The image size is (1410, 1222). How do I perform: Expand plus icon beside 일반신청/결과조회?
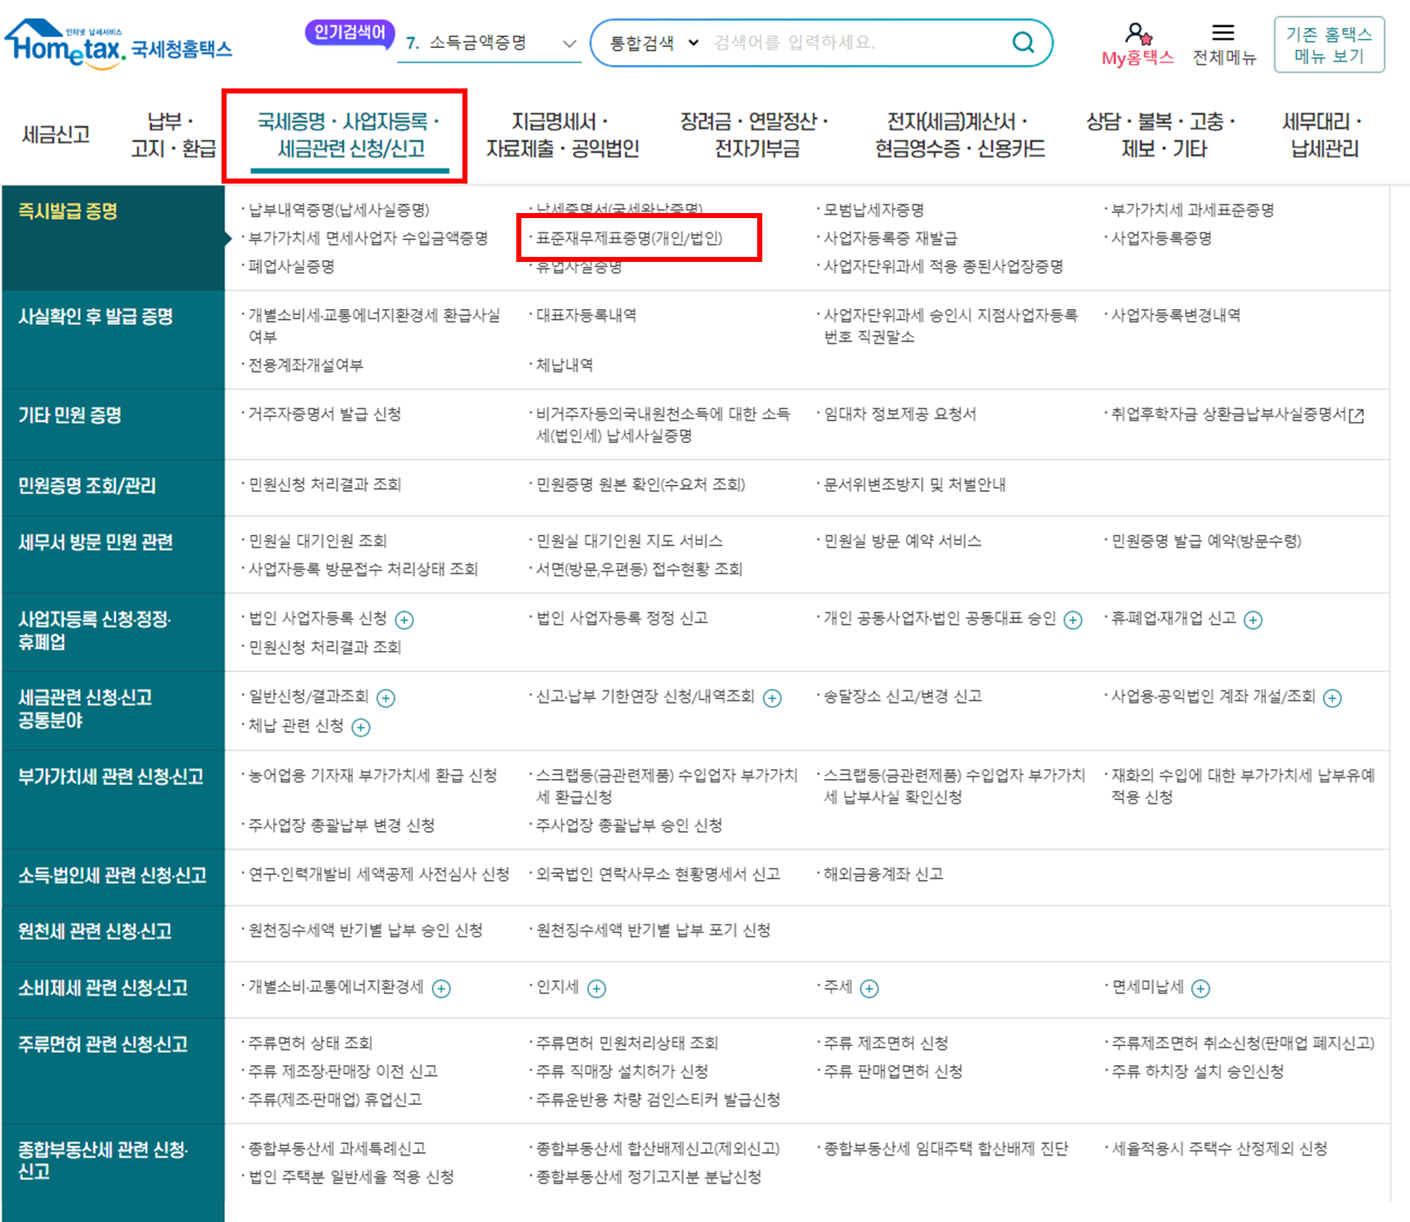386,697
